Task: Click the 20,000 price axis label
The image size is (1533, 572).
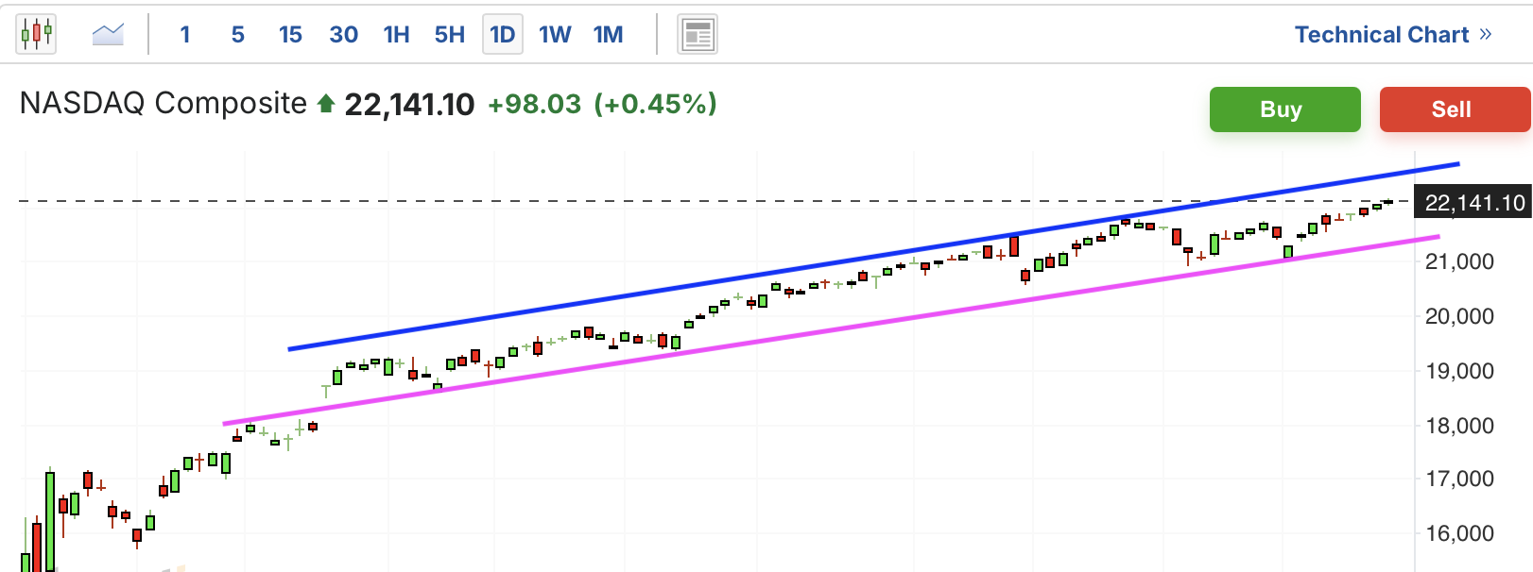Action: (1458, 316)
